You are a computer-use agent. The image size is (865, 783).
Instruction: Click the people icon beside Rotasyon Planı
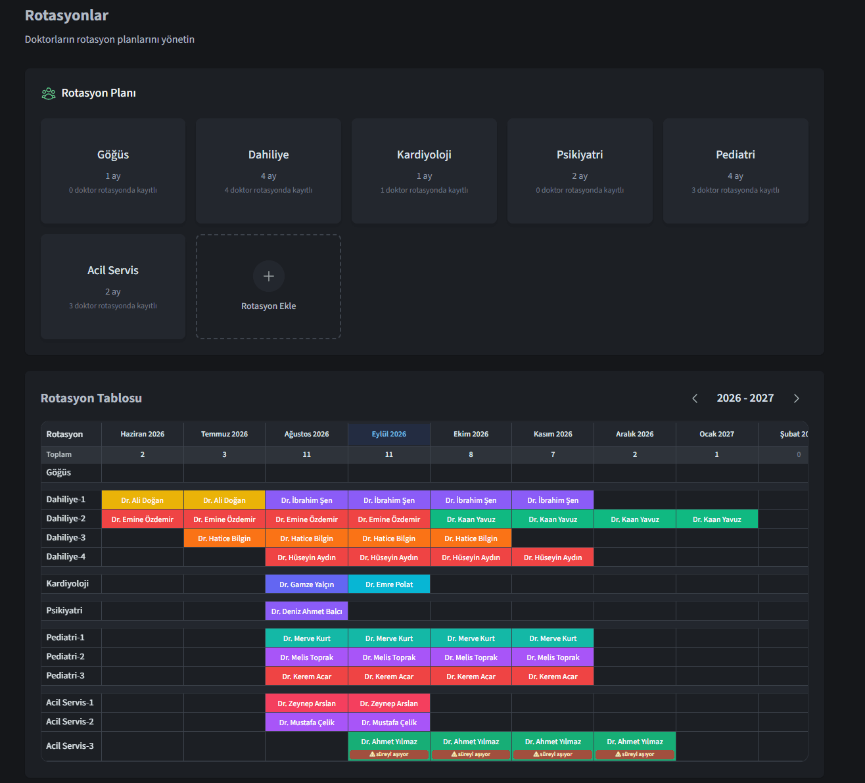click(x=49, y=93)
